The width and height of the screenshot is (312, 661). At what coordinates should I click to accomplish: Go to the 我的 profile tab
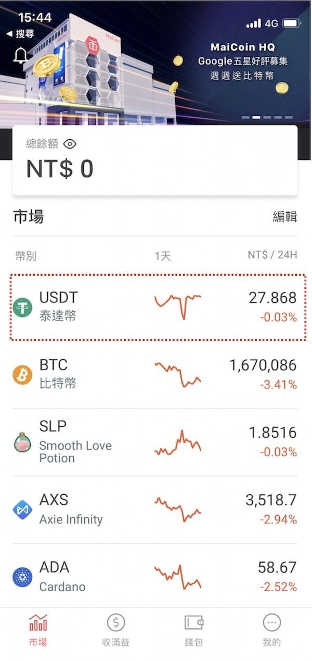tap(271, 630)
